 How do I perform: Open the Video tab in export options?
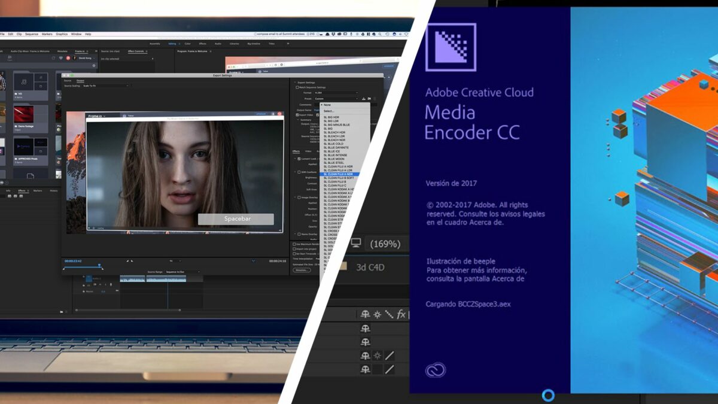tap(308, 151)
